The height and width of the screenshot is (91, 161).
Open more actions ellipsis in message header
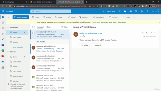click(155, 33)
